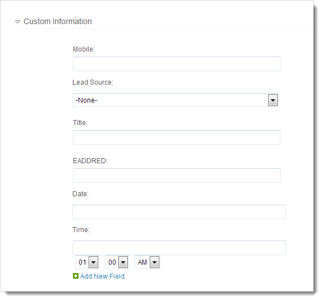Click the Lead Source: label

[93, 82]
